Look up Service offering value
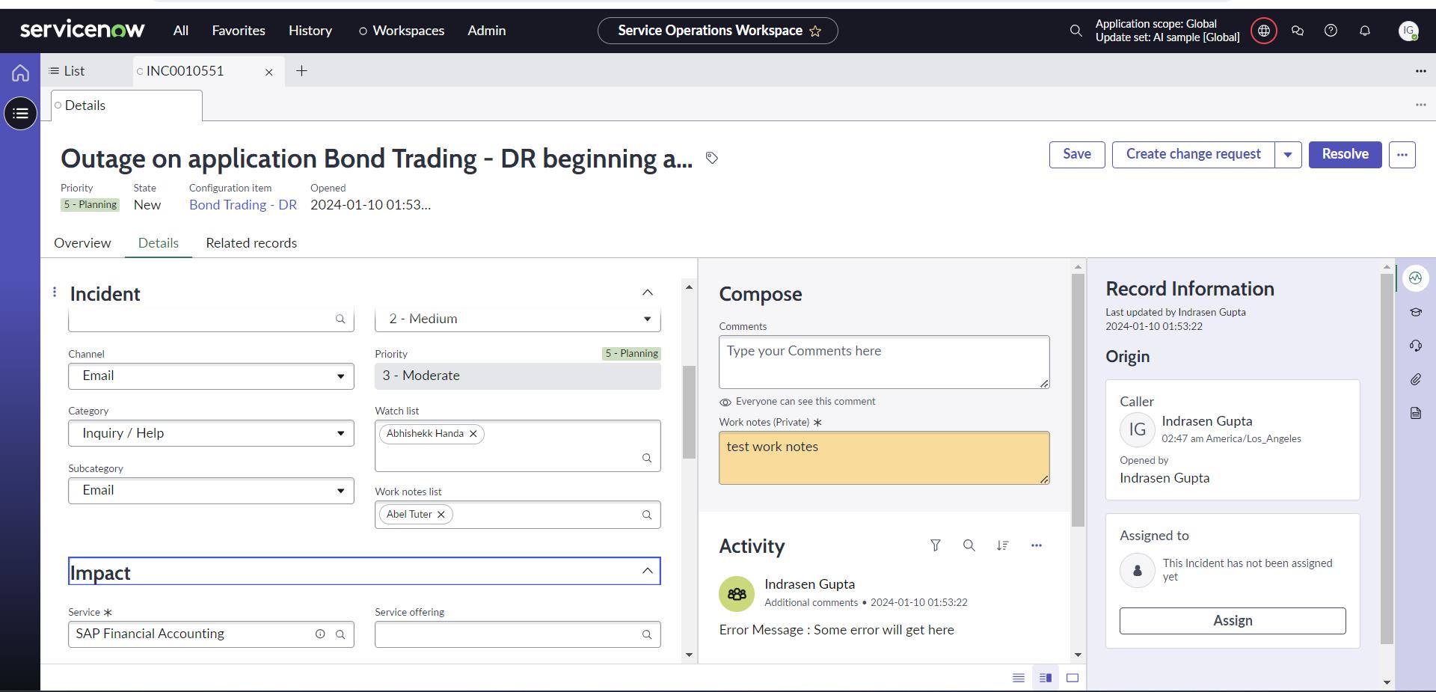Screen dimensions: 1436x692 (x=647, y=634)
